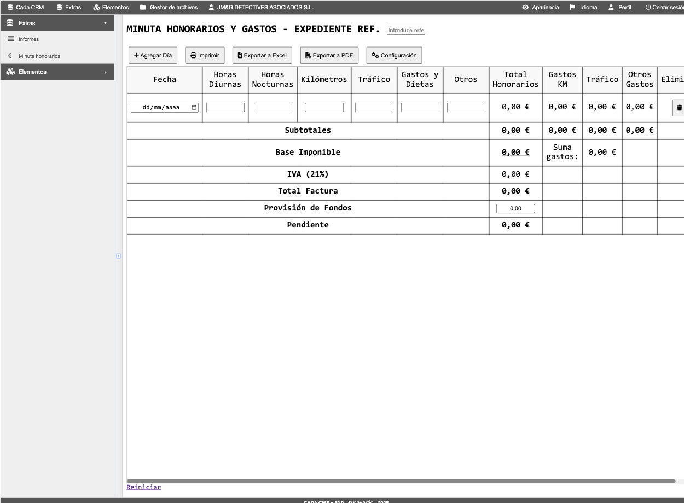Open Gestor de archivos
This screenshot has height=503, width=684.
click(x=169, y=7)
